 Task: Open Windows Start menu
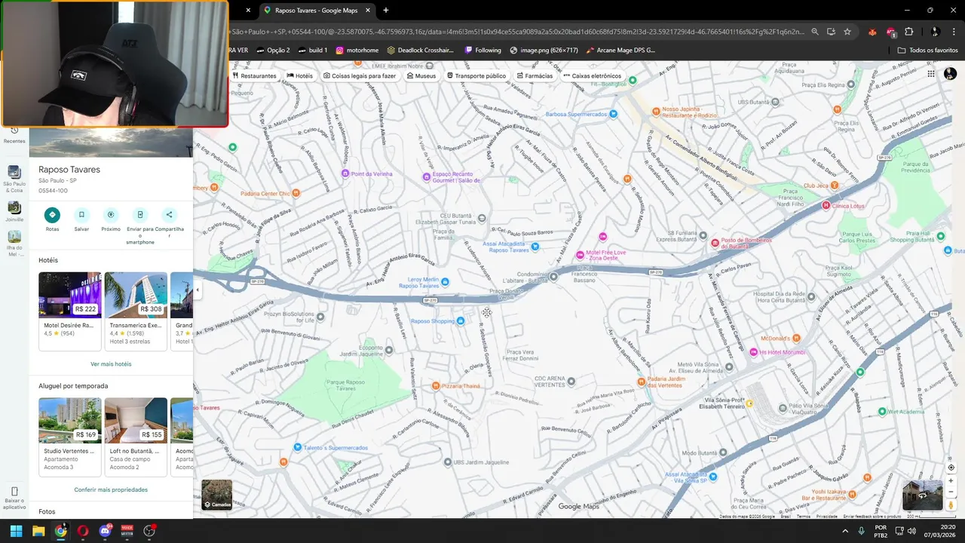[x=16, y=531]
